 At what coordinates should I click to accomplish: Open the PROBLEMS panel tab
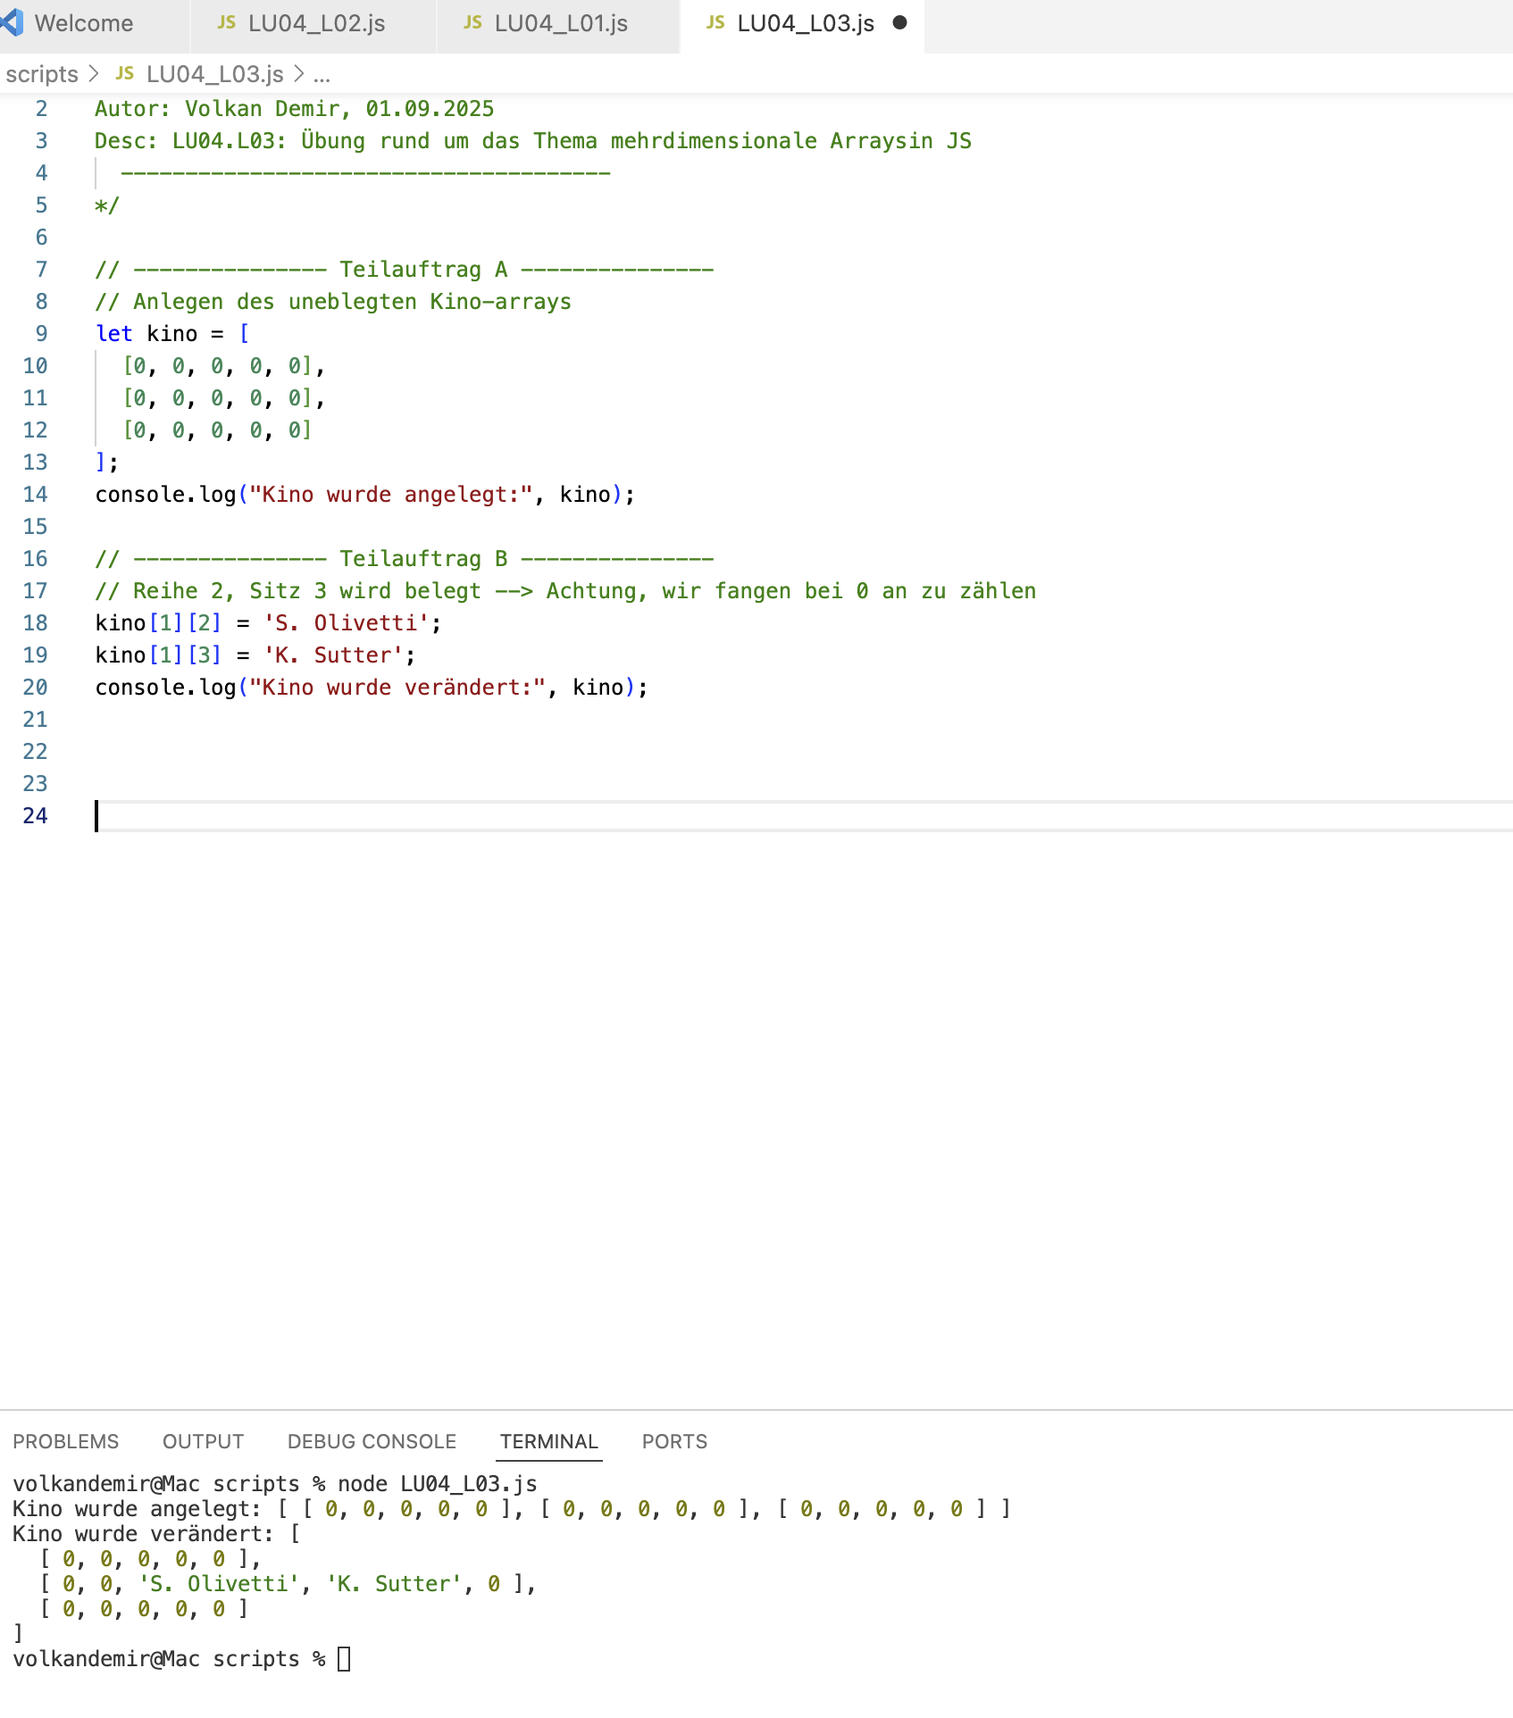65,1441
